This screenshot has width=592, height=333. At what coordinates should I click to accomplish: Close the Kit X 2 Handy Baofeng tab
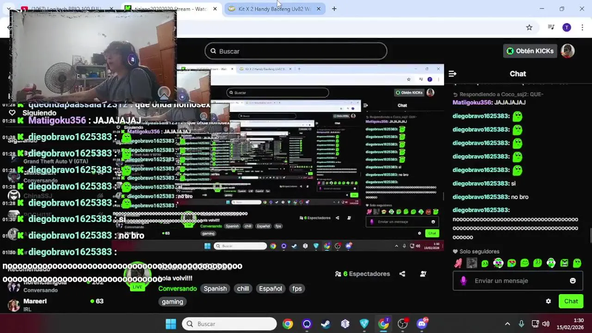click(x=318, y=9)
